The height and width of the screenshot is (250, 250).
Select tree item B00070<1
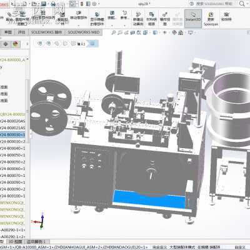point(12,176)
